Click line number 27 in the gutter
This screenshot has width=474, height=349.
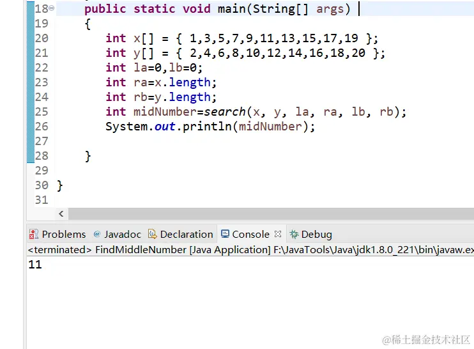point(42,141)
